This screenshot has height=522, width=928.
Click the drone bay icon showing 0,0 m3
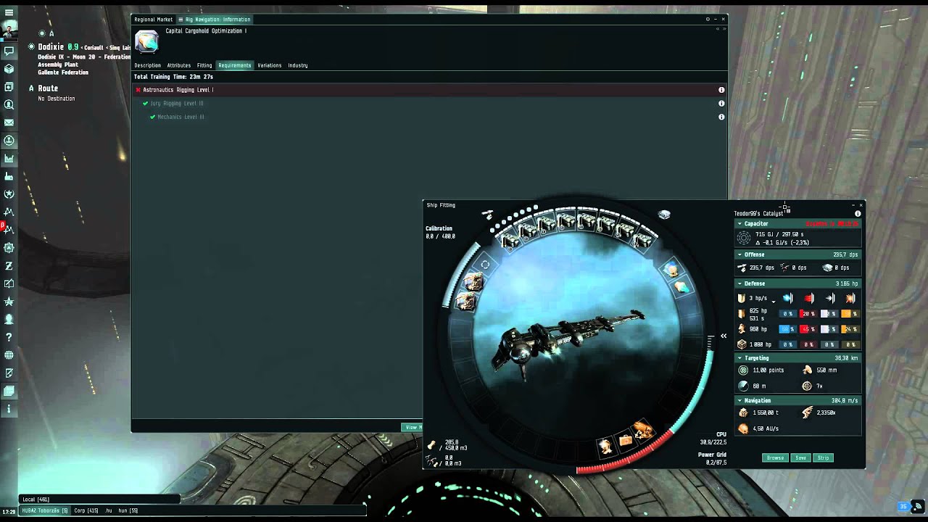[432, 460]
